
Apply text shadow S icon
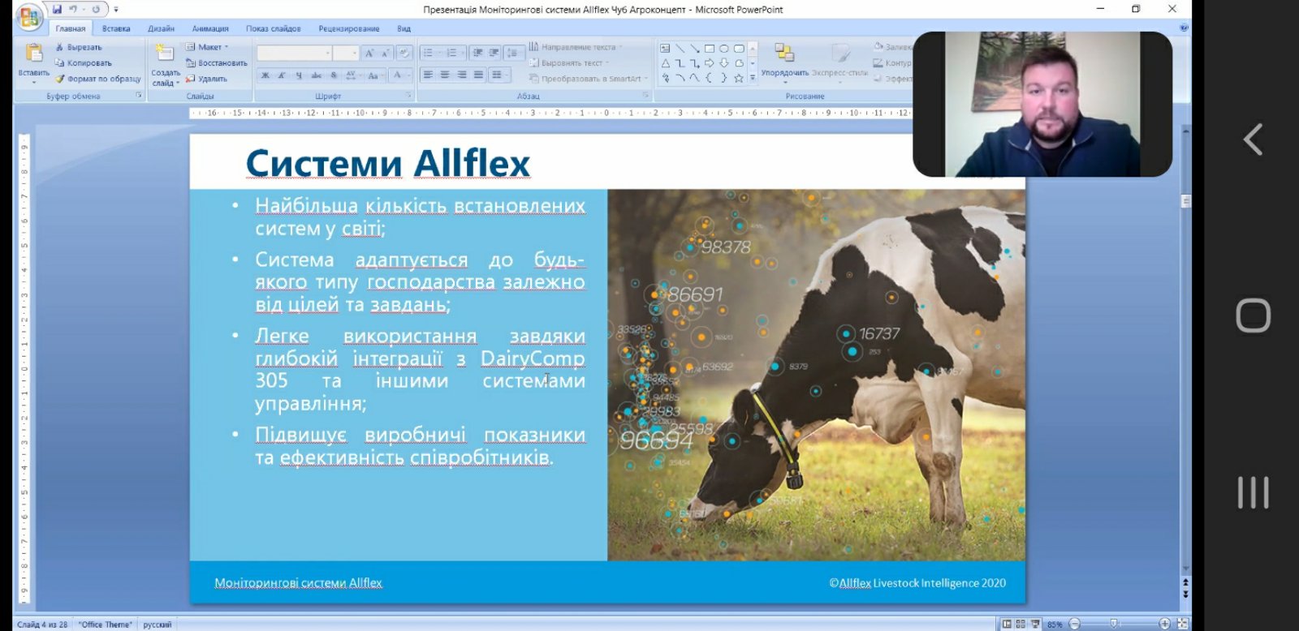tap(334, 75)
